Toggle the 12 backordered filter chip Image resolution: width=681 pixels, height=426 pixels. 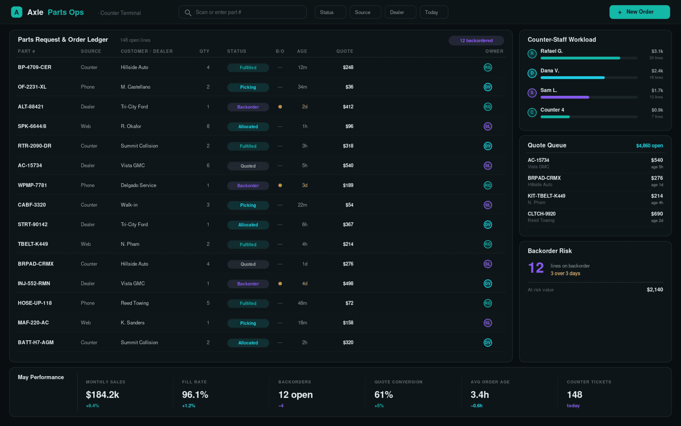pos(476,40)
